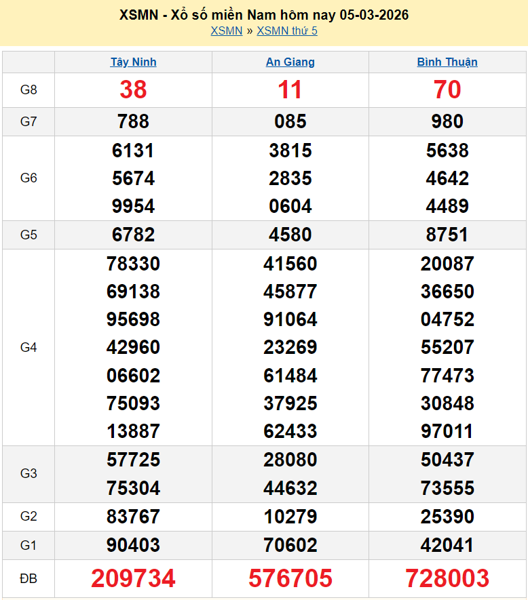Open the An Giang column header link

[290, 62]
